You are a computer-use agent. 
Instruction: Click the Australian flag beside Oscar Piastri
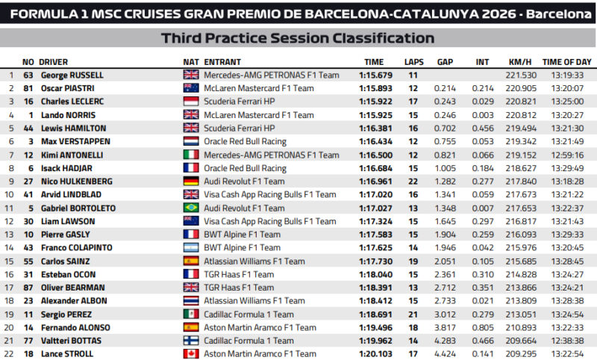point(191,88)
